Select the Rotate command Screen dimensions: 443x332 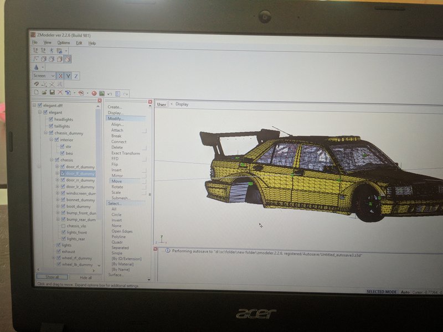coord(117,186)
